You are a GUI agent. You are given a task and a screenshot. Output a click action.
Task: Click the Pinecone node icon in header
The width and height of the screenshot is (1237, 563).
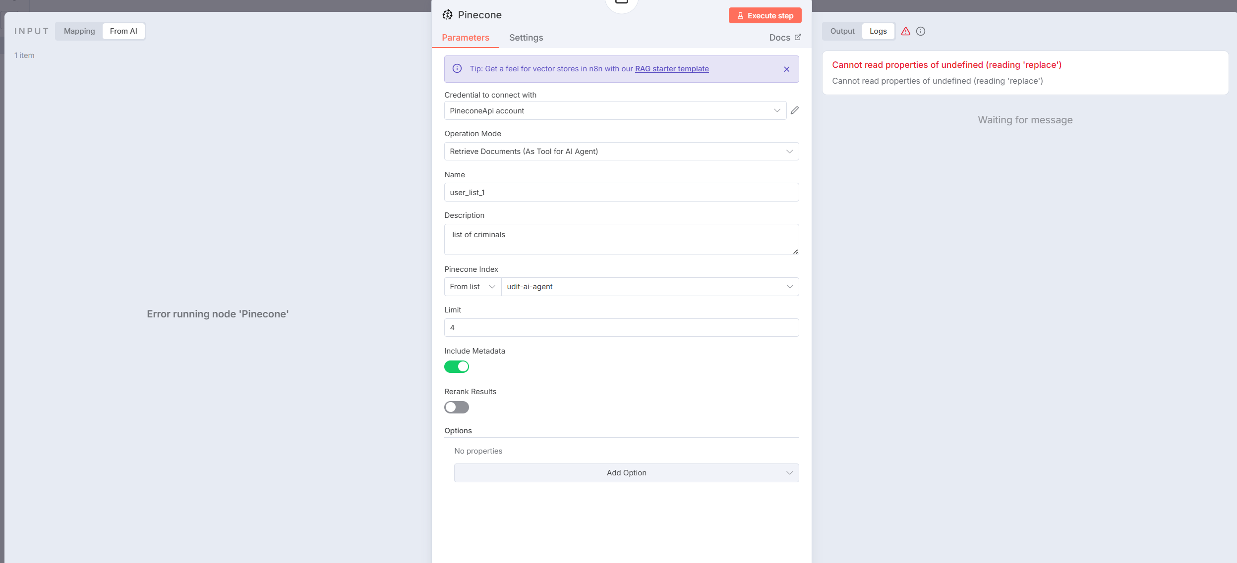pos(447,15)
